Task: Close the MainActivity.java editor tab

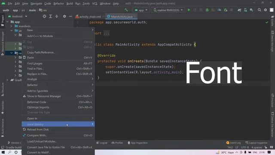Action: coord(135,16)
